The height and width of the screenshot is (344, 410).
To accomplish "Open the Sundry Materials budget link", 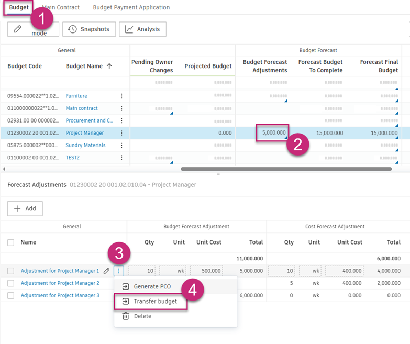I will [x=85, y=145].
